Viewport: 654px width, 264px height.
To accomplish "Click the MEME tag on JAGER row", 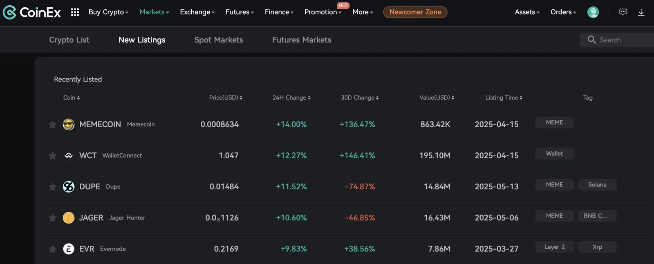I will coord(555,216).
